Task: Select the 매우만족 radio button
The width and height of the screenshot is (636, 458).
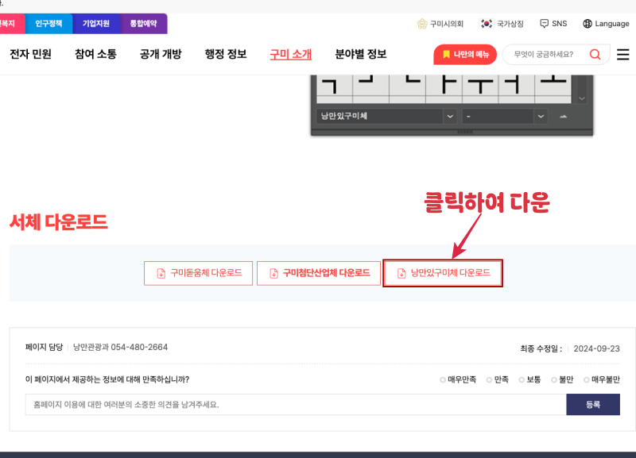Action: tap(443, 380)
